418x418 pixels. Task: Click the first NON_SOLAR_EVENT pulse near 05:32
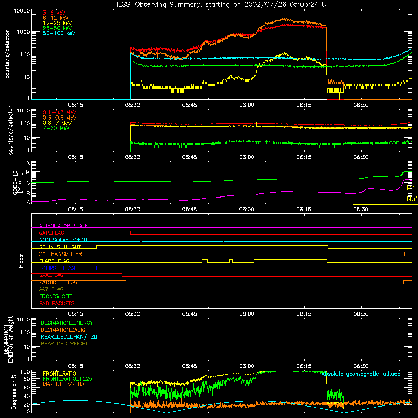click(x=141, y=240)
